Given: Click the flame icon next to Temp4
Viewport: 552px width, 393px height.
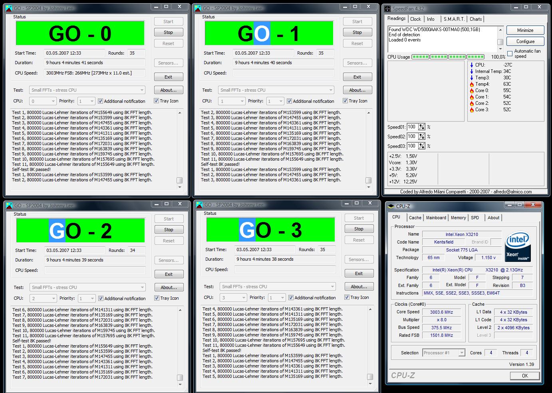Looking at the screenshot, I should pyautogui.click(x=472, y=84).
